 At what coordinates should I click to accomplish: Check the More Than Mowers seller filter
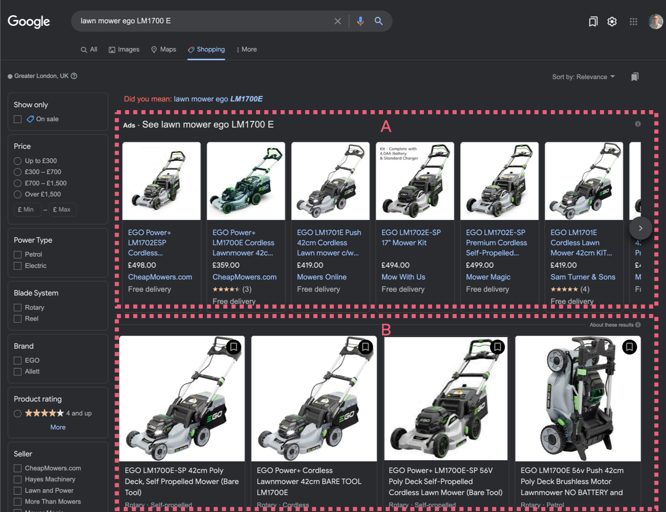[x=18, y=502]
